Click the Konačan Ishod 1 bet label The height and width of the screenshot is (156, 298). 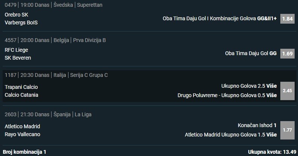(x=257, y=126)
